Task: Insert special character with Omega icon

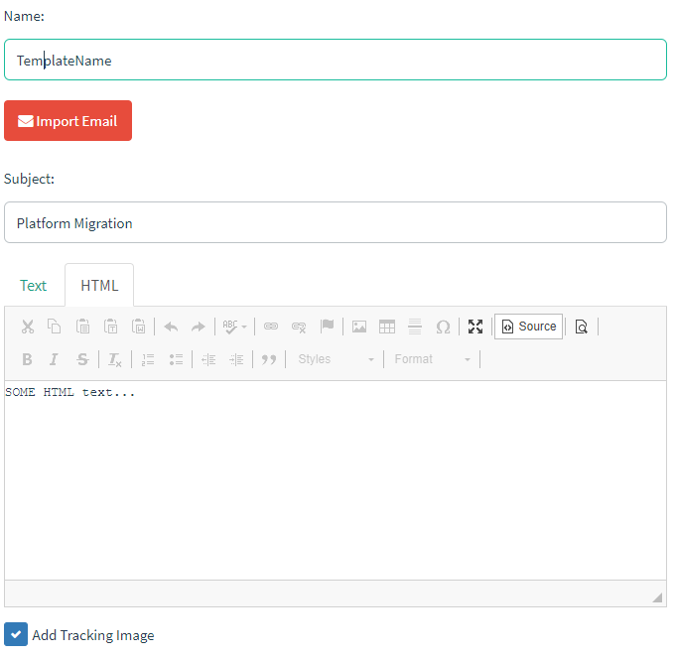Action: pyautogui.click(x=443, y=327)
